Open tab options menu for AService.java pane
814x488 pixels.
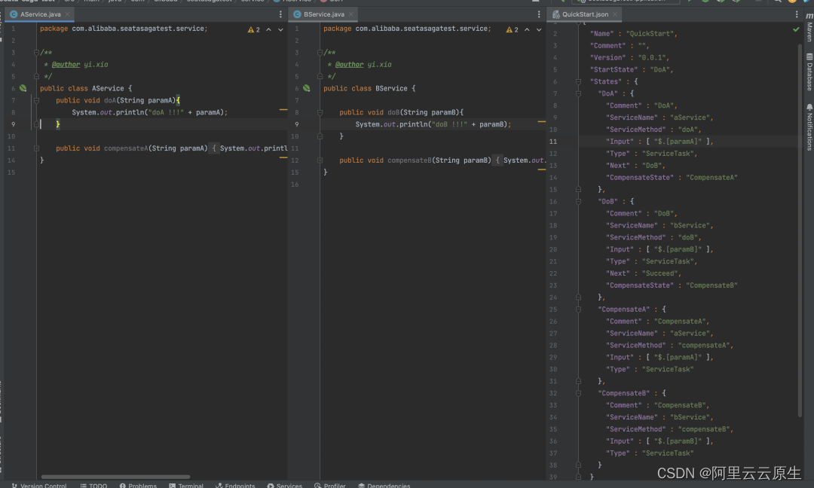[280, 14]
